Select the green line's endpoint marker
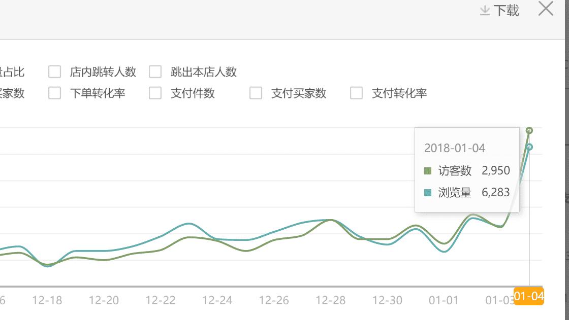This screenshot has width=569, height=320. click(528, 130)
